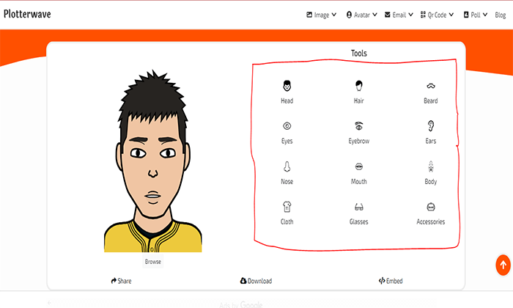513x308 pixels.
Task: Open the Hair tool icon
Action: (x=359, y=86)
